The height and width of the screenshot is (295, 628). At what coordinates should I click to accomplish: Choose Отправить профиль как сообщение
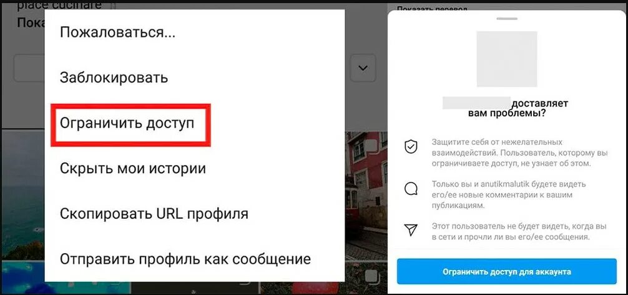[x=185, y=259]
